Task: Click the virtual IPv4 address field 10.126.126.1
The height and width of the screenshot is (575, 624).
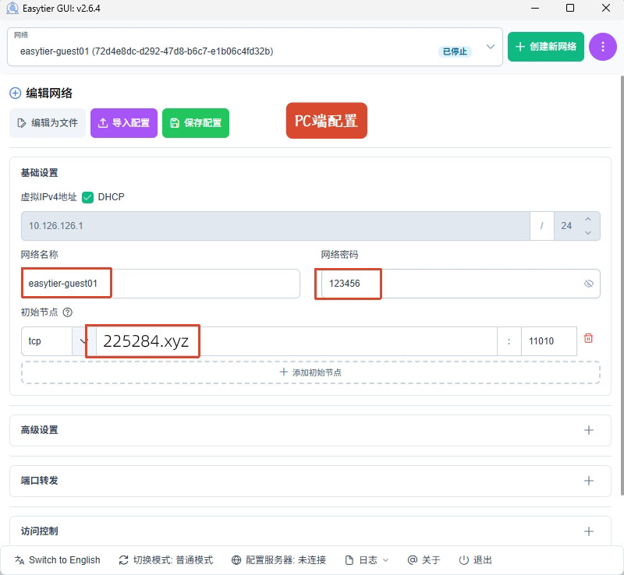Action: coord(275,226)
